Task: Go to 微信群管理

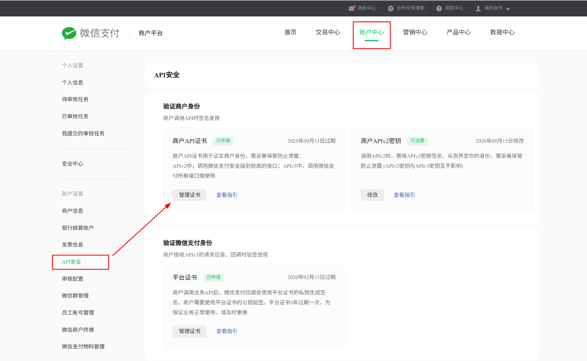Action: coord(75,296)
